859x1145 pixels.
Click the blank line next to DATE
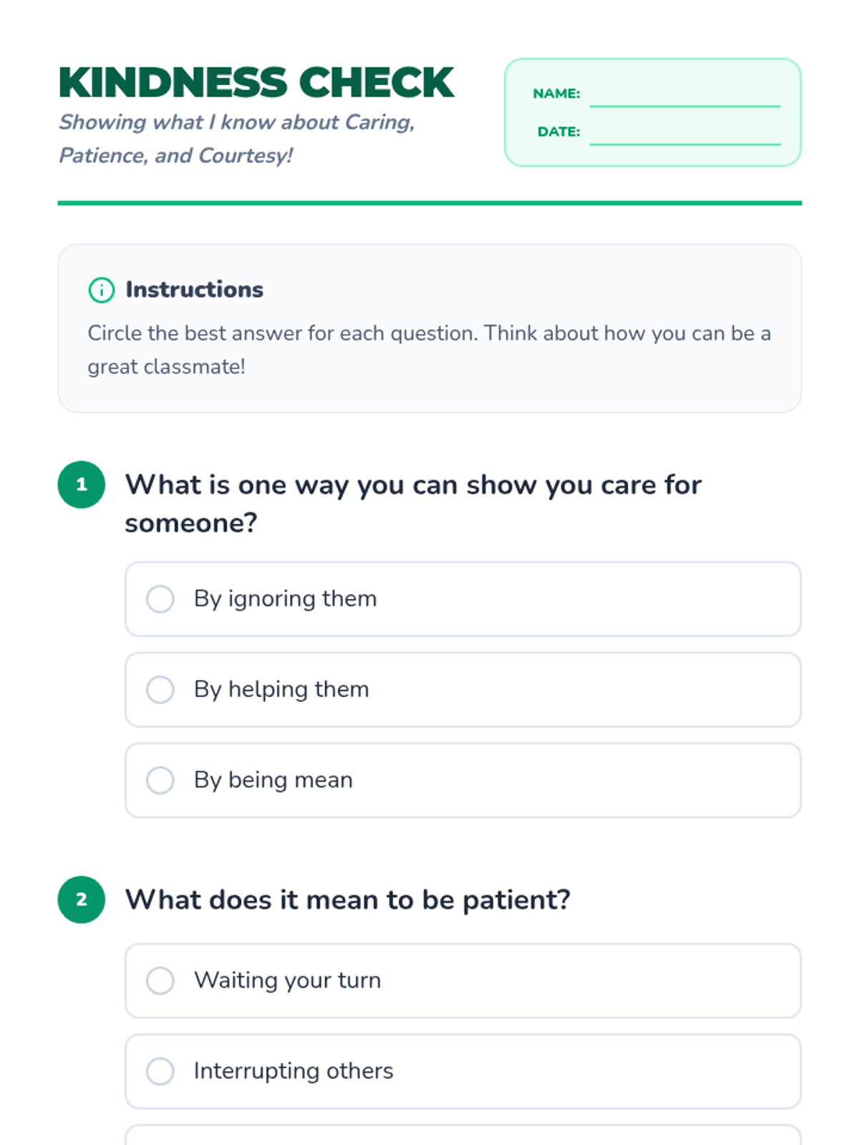(x=684, y=136)
